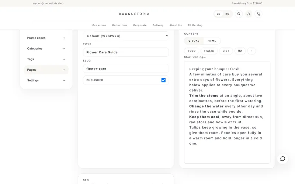Click the Bouquetoria logo
The image size is (295, 184).
coord(134,14)
